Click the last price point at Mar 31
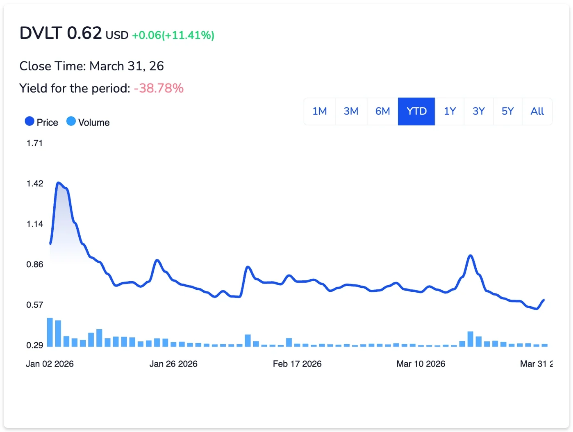Screen dimensions: 573x432 (543, 300)
